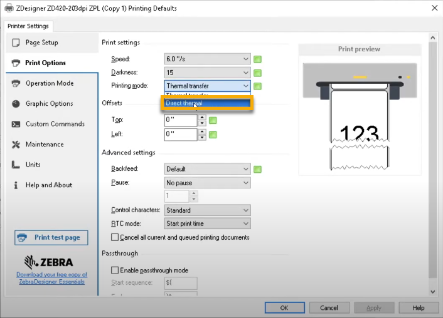This screenshot has width=443, height=318.
Task: Open the RTC mode dropdown
Action: coord(207,223)
